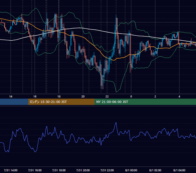
Task: Click the 20 hour label on price chart axis
Action: (83, 97)
